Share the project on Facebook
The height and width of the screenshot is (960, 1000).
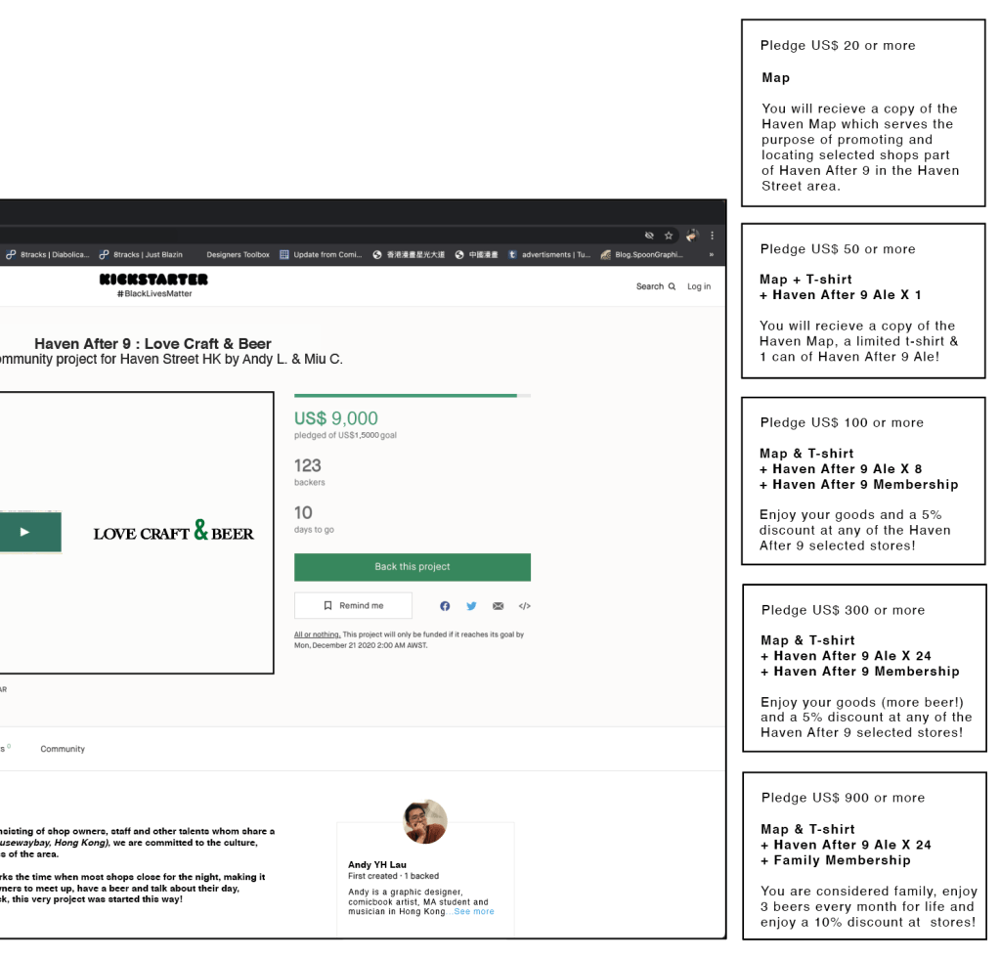click(x=445, y=606)
